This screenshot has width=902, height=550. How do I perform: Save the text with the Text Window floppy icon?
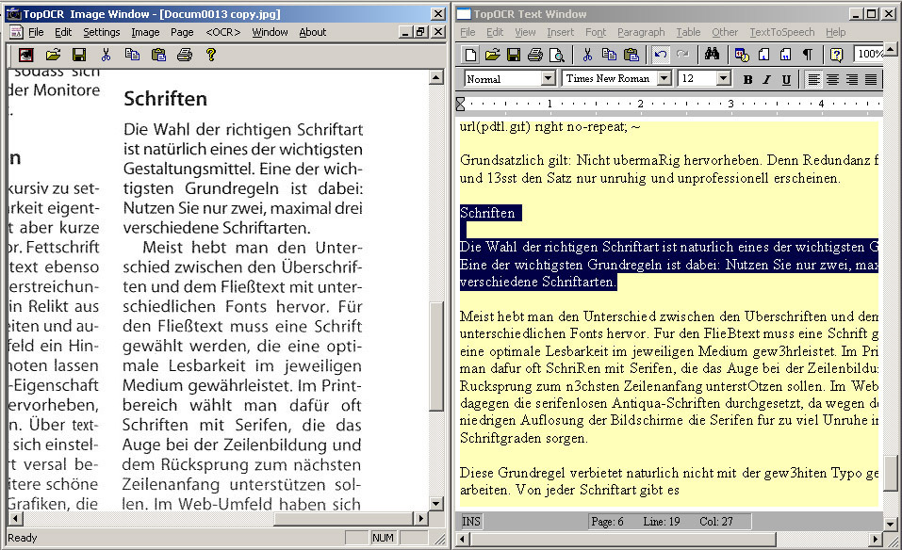point(514,55)
